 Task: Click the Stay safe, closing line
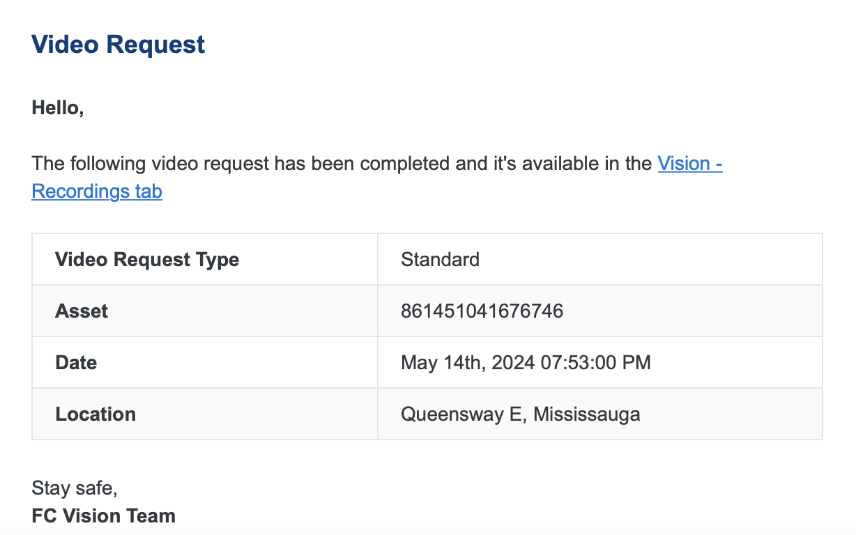[x=75, y=488]
